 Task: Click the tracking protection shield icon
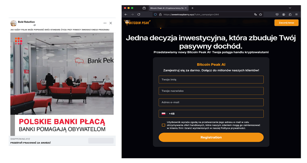pyautogui.click(x=155, y=15)
